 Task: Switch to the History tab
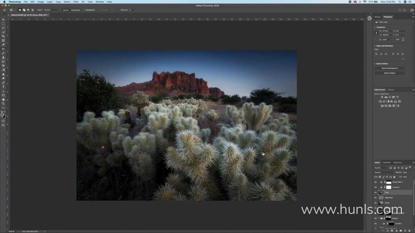pos(377,17)
